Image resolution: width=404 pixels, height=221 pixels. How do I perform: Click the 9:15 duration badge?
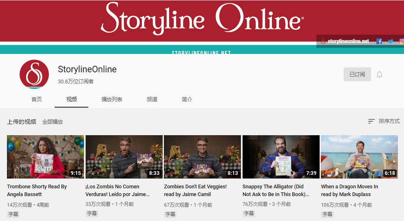(x=76, y=173)
